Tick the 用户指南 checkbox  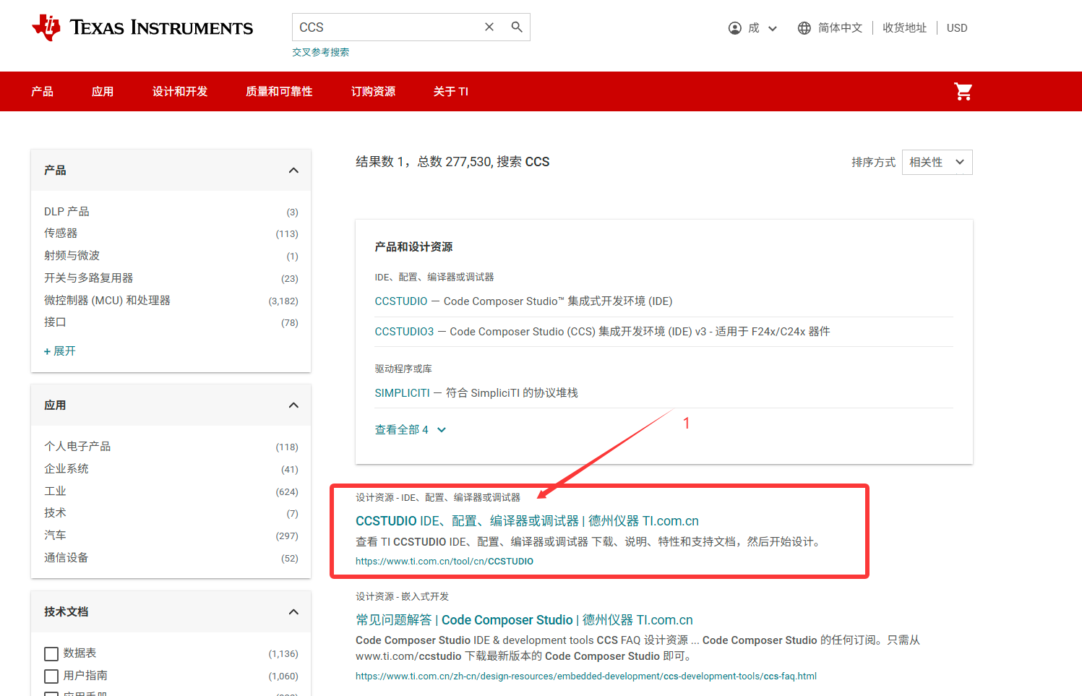pyautogui.click(x=51, y=676)
